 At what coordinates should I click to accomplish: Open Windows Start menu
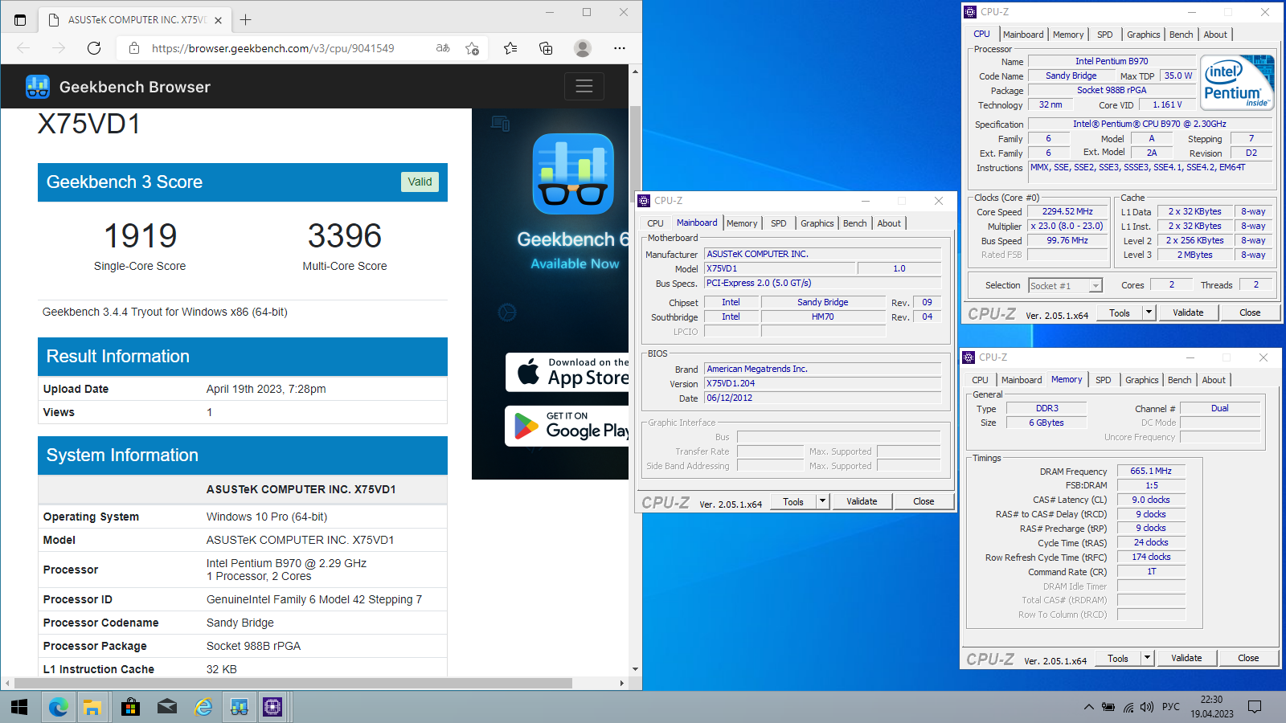coord(19,707)
